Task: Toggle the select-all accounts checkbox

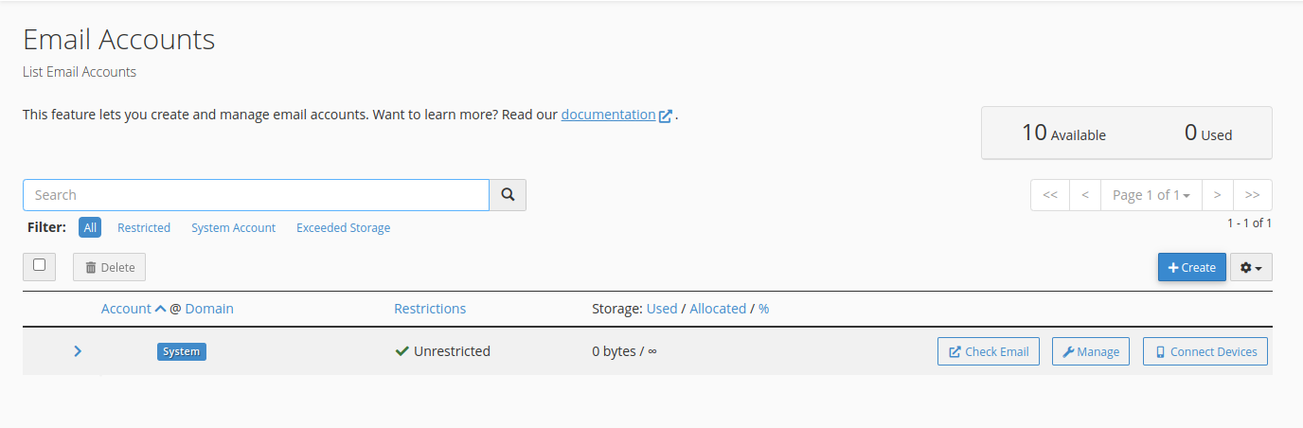Action: pos(40,266)
